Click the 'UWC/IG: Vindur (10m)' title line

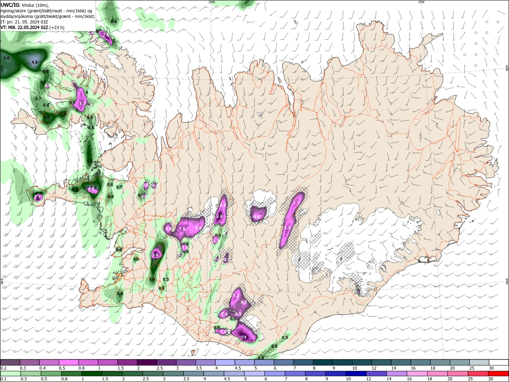point(24,5)
